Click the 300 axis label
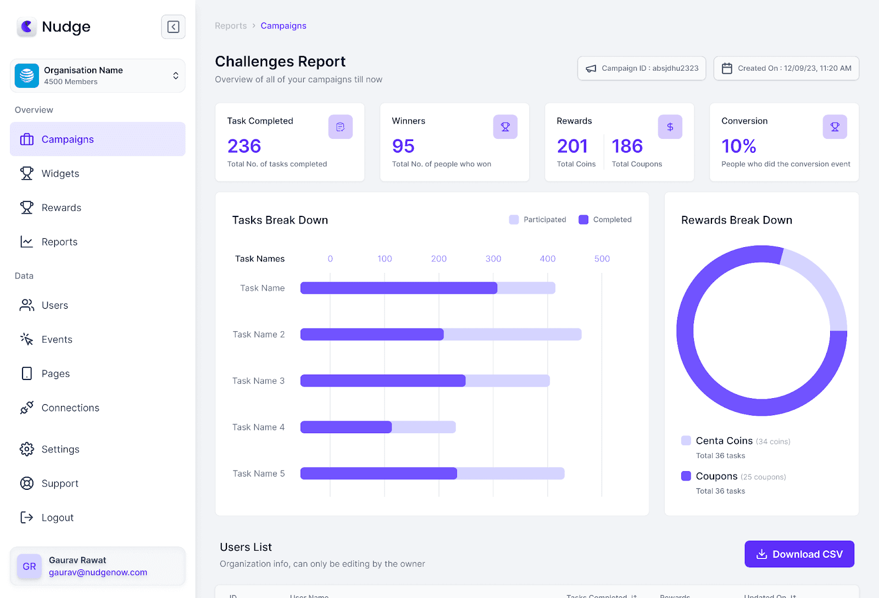879x598 pixels. click(x=493, y=259)
